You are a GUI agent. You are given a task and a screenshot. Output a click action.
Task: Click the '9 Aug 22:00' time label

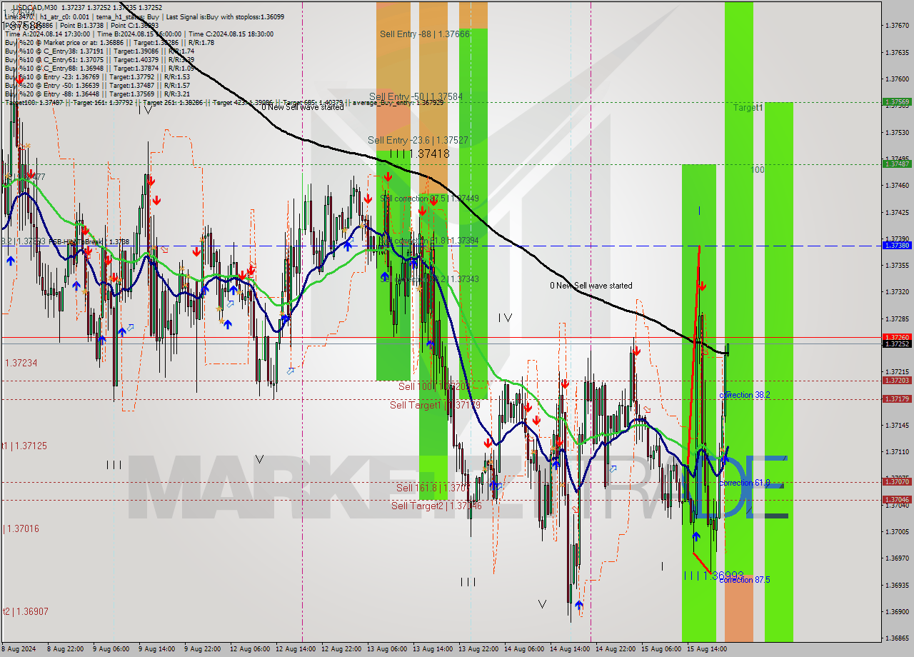pyautogui.click(x=203, y=649)
